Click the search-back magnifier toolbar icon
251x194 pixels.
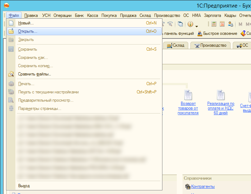170,24
